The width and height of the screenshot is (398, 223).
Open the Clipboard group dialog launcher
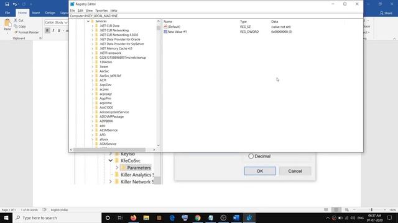point(40,38)
